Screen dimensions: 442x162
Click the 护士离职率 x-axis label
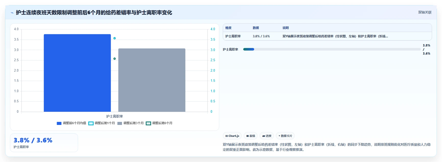[x=115, y=116]
